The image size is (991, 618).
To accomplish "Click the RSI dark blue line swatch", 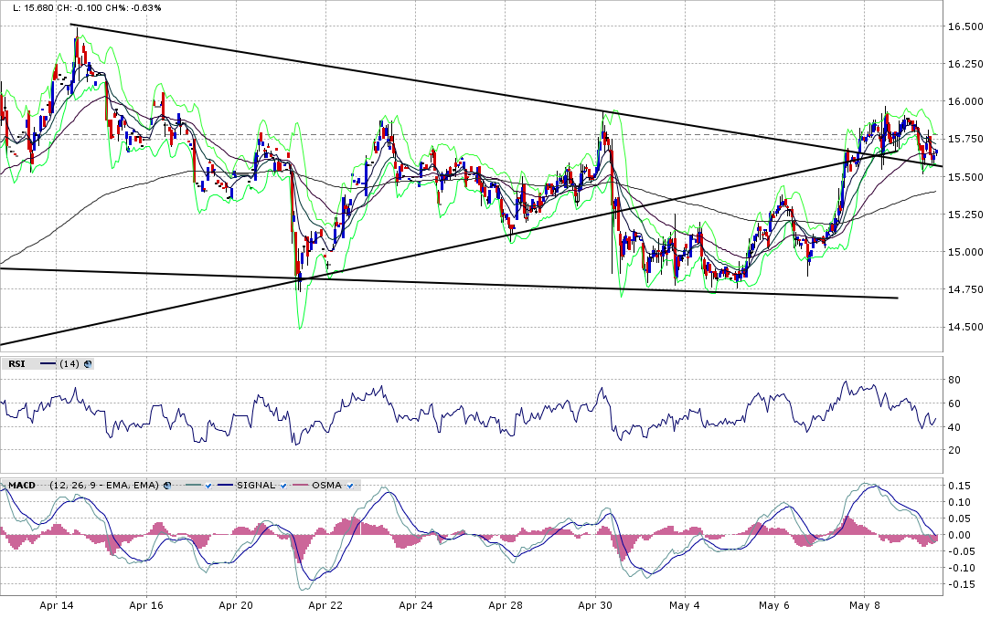I will (48, 363).
